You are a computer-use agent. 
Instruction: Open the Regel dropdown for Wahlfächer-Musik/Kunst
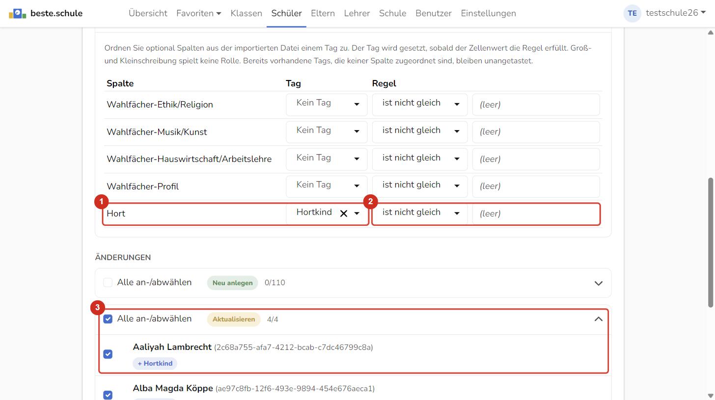point(420,132)
